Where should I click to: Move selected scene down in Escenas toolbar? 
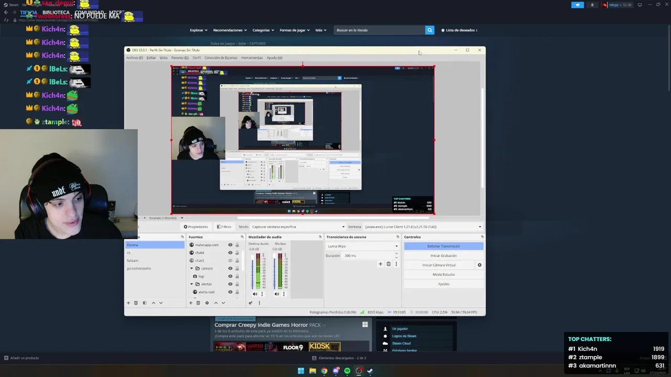pos(161,303)
